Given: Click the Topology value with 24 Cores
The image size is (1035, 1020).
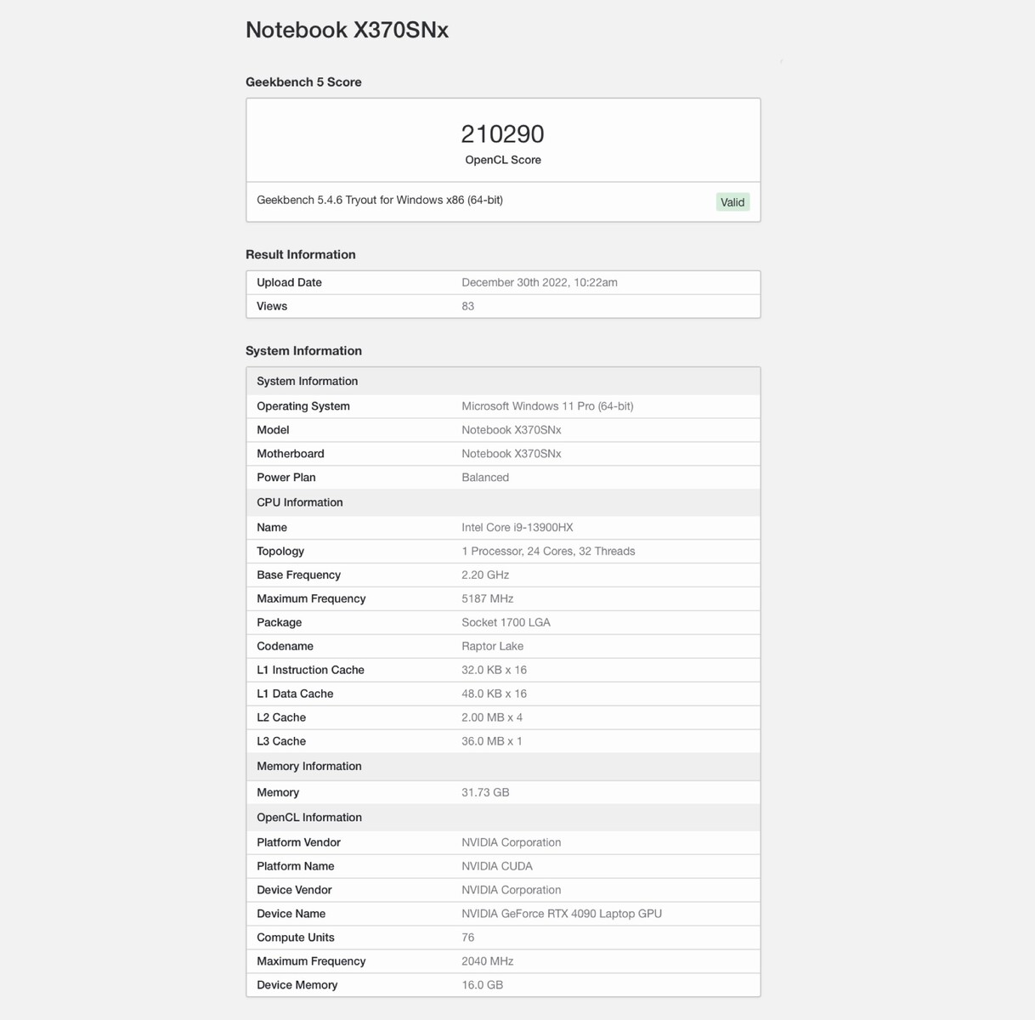Looking at the screenshot, I should 548,552.
